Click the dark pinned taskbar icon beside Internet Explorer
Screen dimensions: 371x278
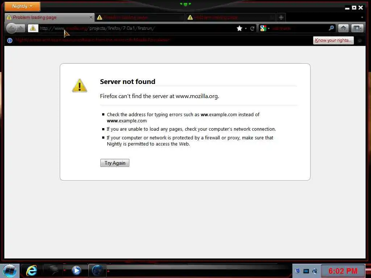click(x=54, y=271)
